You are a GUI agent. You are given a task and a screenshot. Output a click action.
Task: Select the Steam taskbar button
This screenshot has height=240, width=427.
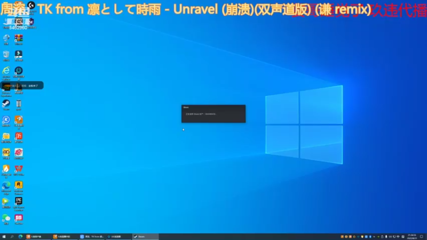tap(145, 237)
